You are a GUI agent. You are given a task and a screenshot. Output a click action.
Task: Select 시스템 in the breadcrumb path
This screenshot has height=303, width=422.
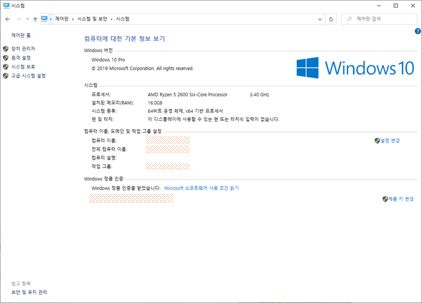click(123, 19)
